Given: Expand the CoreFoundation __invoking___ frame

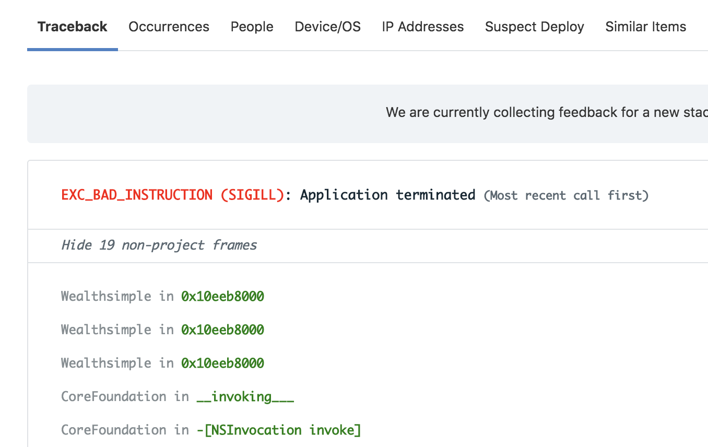Looking at the screenshot, I should point(178,396).
